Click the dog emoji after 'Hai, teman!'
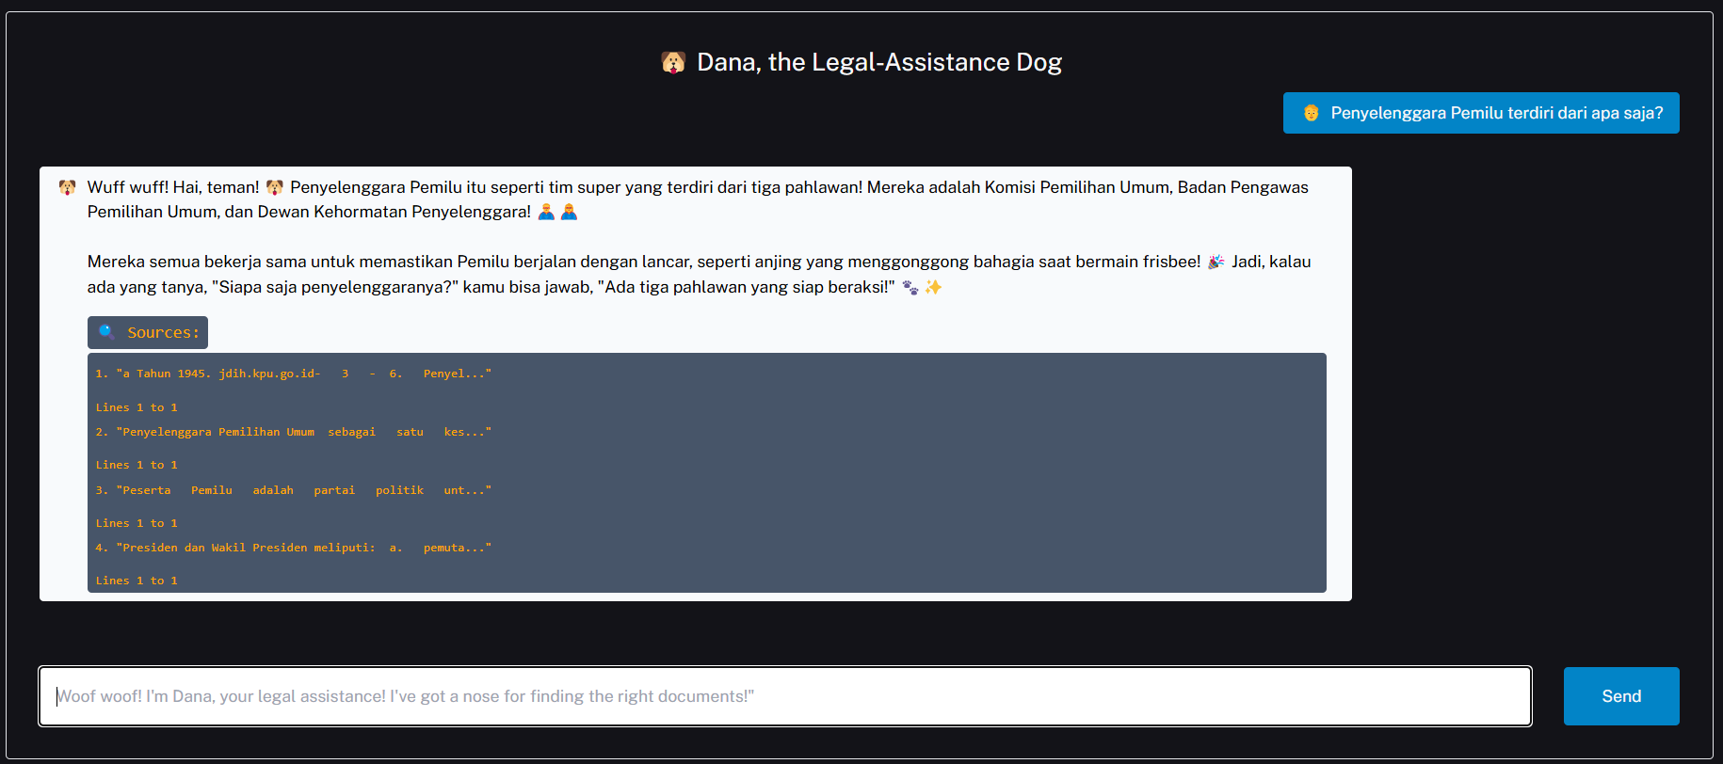The height and width of the screenshot is (764, 1723). [274, 187]
